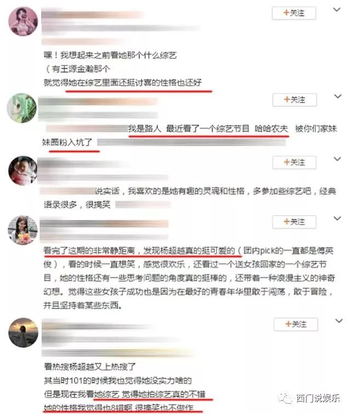Image resolution: width=351 pixels, height=414 pixels.
Task: Click +关注 on the third comment
Action: (x=294, y=163)
